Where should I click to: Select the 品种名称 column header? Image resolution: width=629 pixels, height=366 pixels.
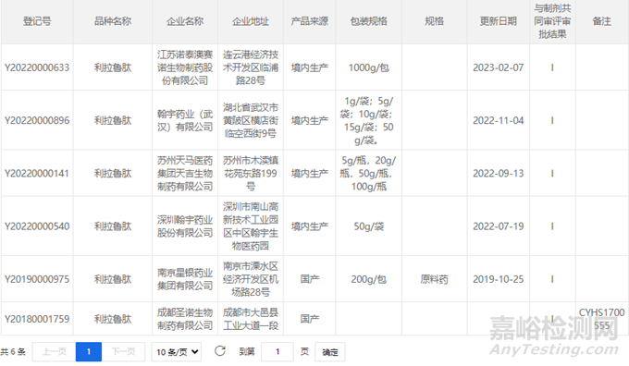113,21
